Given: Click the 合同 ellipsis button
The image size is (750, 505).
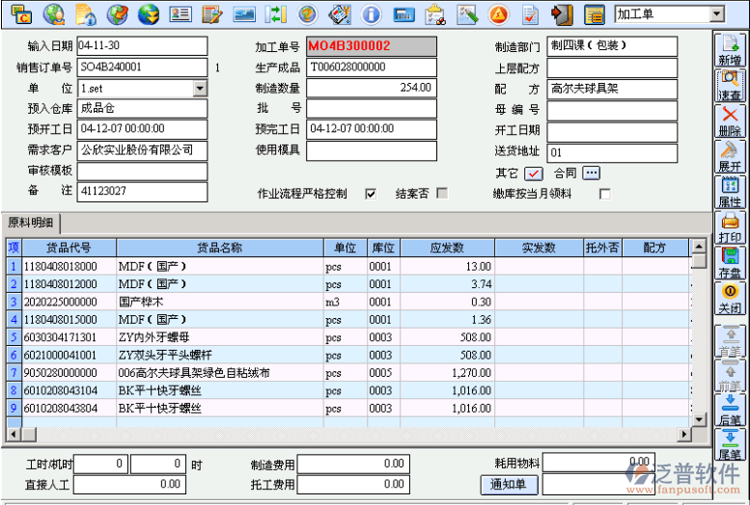Looking at the screenshot, I should (591, 173).
